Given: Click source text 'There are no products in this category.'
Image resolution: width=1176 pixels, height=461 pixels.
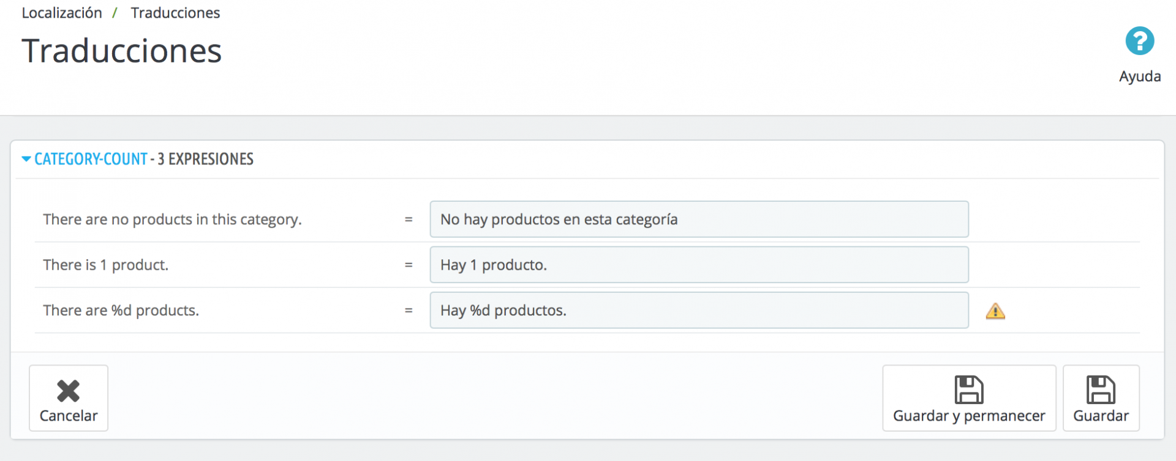Looking at the screenshot, I should click(172, 219).
